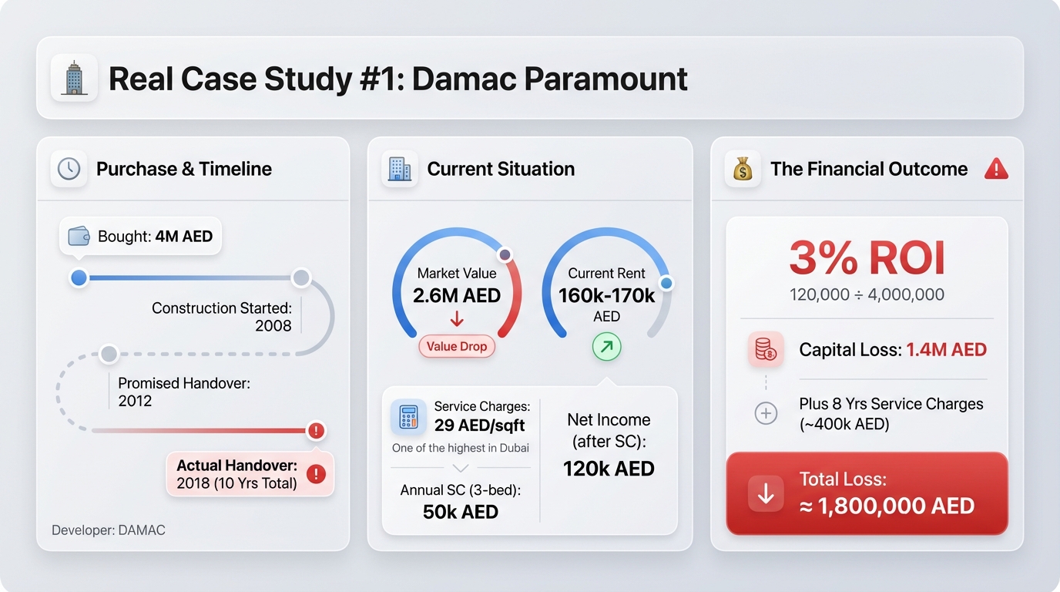This screenshot has width=1060, height=592.
Task: Click the red warning triangle icon
Action: click(996, 169)
